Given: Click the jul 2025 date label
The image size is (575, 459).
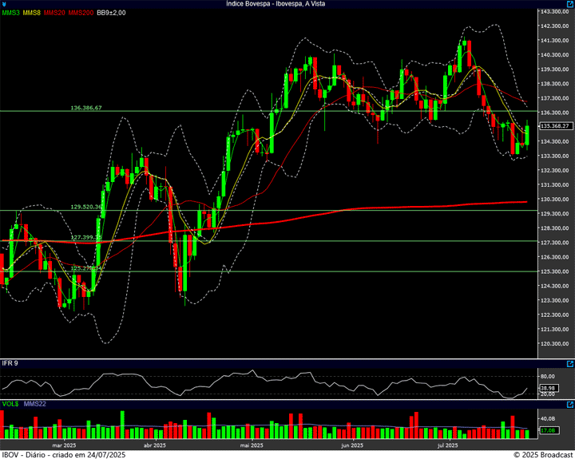Looking at the screenshot, I should click(448, 445).
